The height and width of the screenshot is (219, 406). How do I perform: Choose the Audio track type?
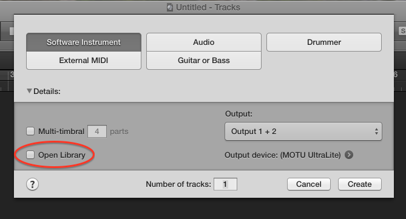point(204,42)
